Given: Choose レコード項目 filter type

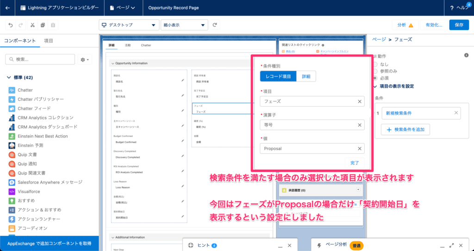Looking at the screenshot, I should tap(278, 76).
